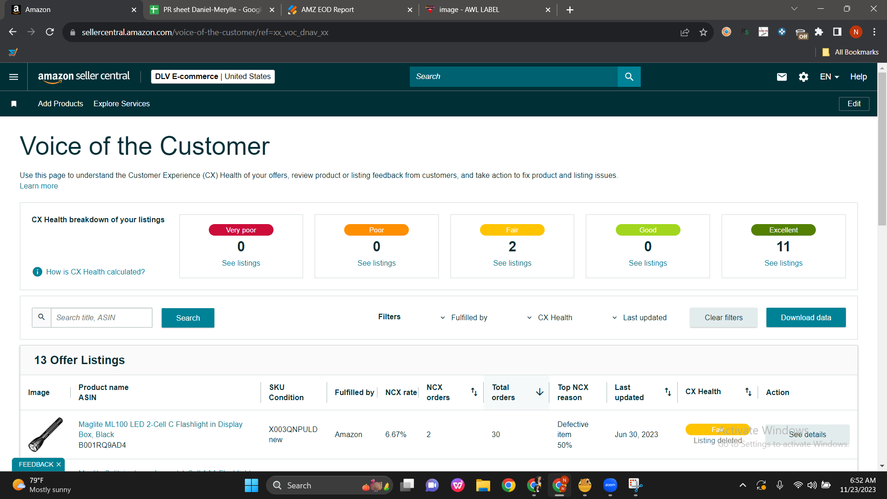Viewport: 887px width, 499px height.
Task: Click the magnifier icon in title ASIN search
Action: (x=42, y=317)
